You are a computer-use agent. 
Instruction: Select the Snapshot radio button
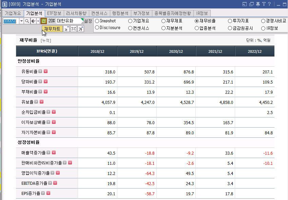click(x=97, y=21)
